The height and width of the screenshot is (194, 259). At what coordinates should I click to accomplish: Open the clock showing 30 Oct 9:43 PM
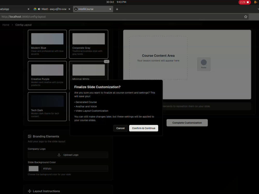click(x=116, y=2)
